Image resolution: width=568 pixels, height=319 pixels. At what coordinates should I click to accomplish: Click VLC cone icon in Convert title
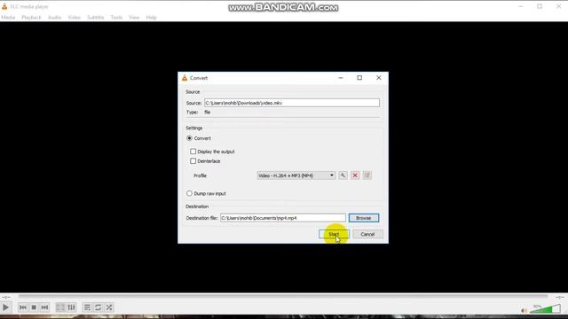pyautogui.click(x=185, y=78)
